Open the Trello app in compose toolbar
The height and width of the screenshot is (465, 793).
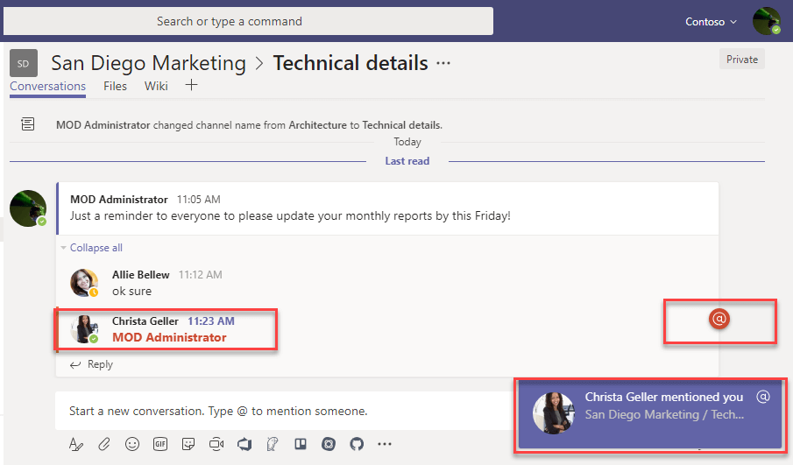[300, 444]
